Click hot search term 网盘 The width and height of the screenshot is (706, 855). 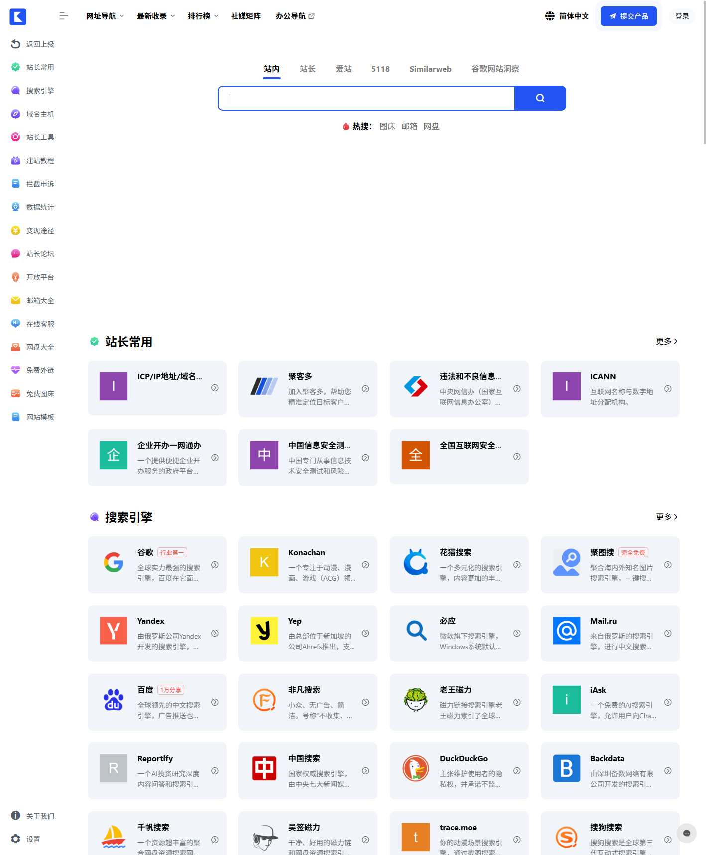[431, 126]
